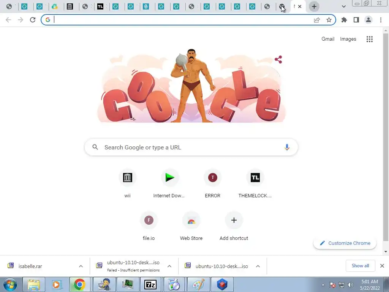
Task: Open the Windows Start menu
Action: (10, 284)
